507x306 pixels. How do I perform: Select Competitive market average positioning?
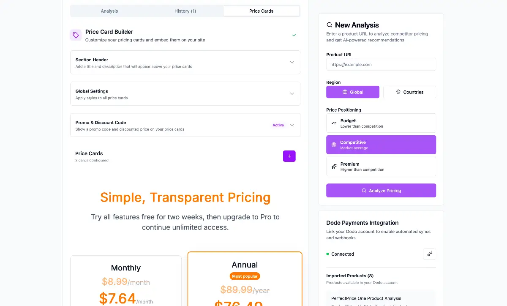pyautogui.click(x=381, y=145)
